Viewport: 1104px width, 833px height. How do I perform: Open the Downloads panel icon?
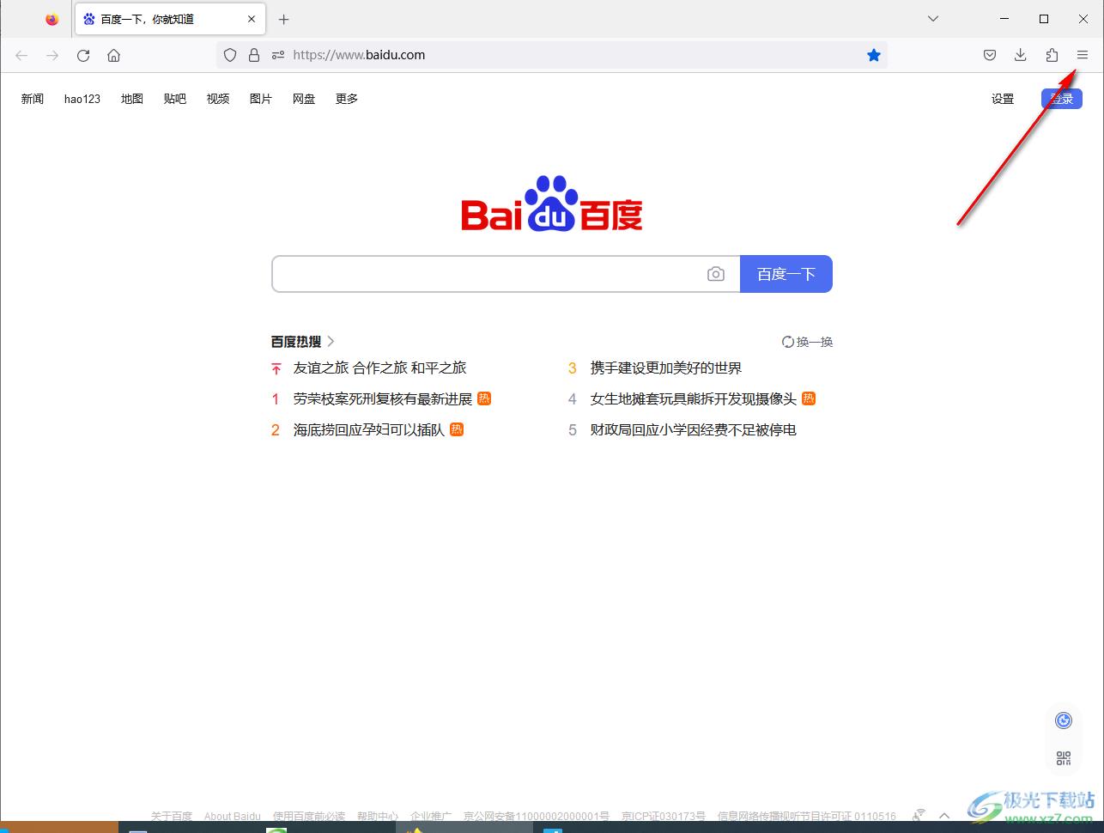[1021, 55]
